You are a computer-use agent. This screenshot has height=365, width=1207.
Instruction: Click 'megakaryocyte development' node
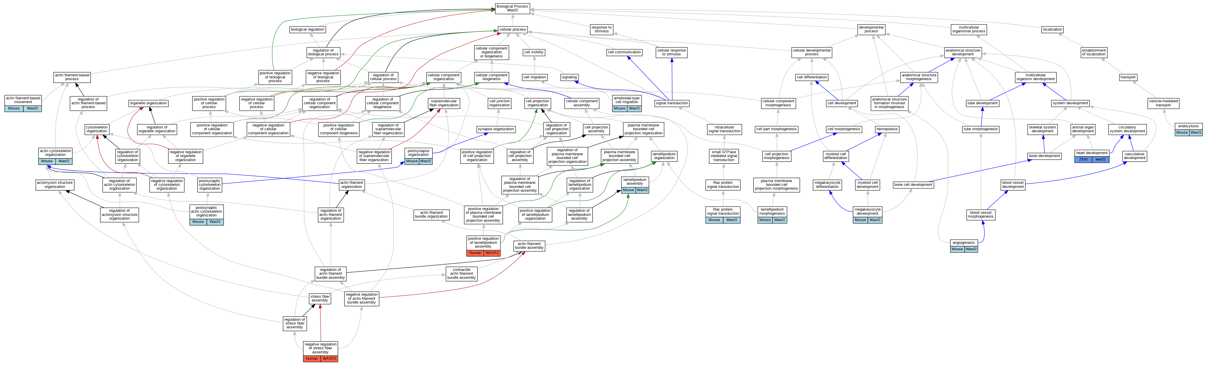(867, 215)
